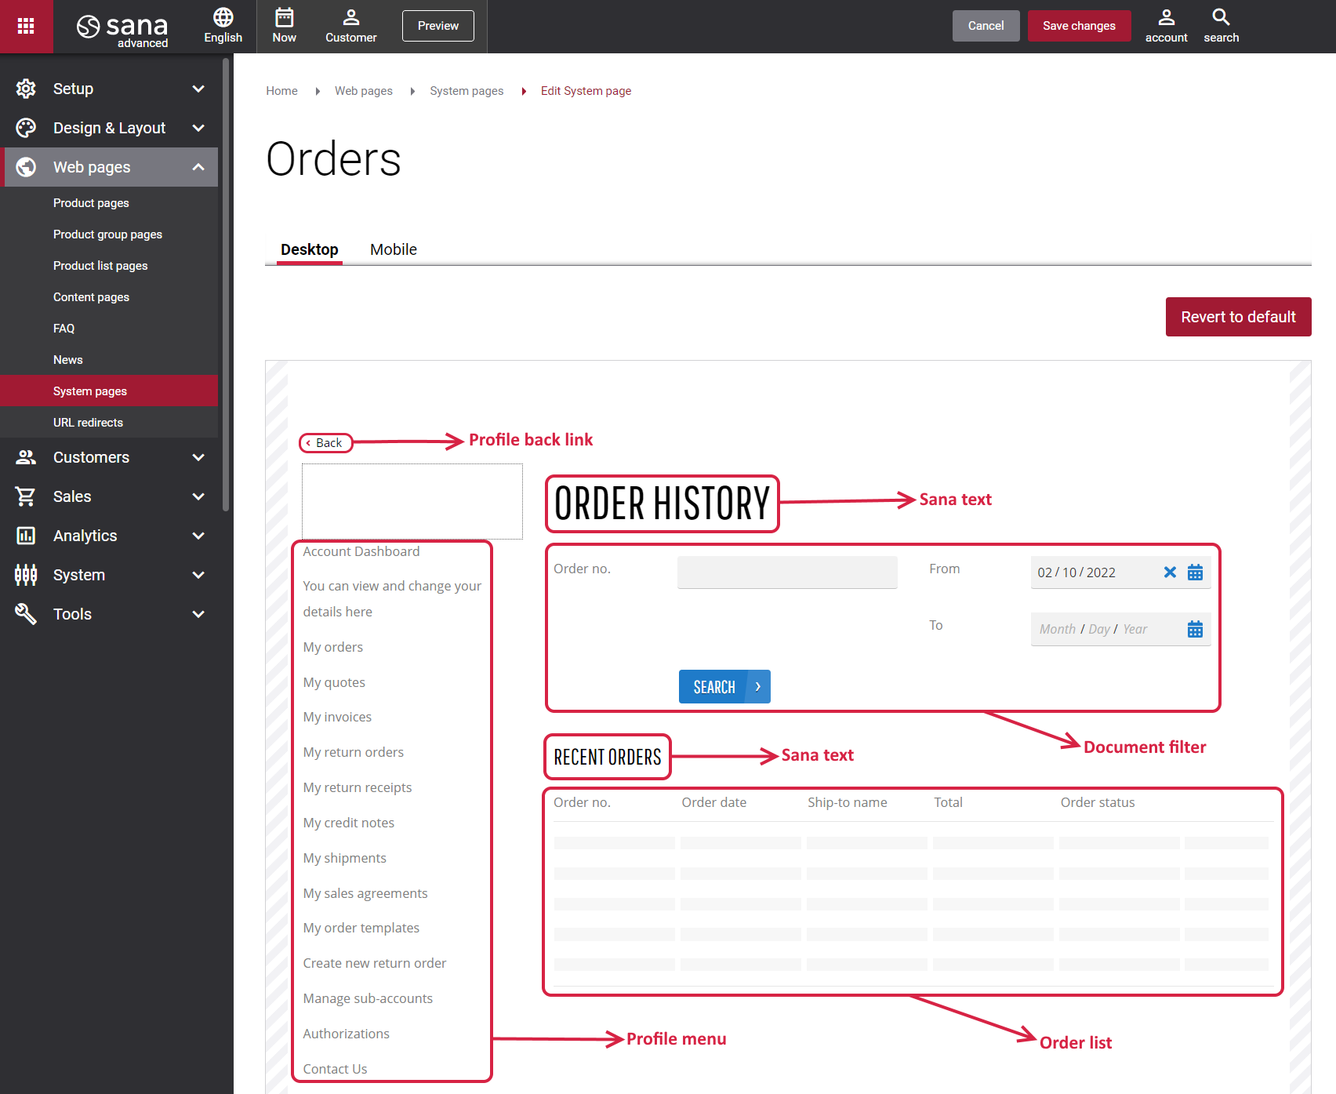Screen dimensions: 1336x1094
Task: Open the Now calendar icon
Action: [285, 17]
